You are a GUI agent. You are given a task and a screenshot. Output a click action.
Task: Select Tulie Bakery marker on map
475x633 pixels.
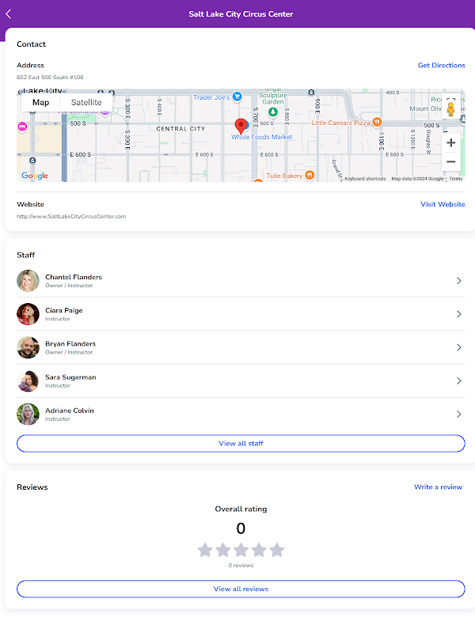pyautogui.click(x=310, y=175)
